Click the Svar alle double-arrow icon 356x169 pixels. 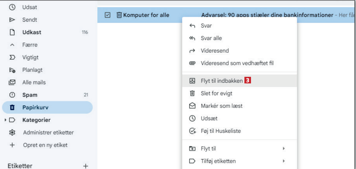pos(192,38)
